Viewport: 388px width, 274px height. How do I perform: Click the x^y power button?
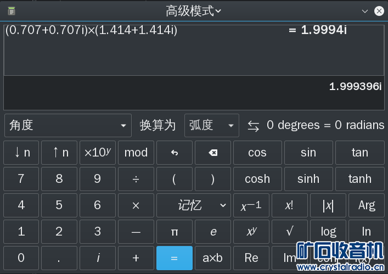[251, 232]
